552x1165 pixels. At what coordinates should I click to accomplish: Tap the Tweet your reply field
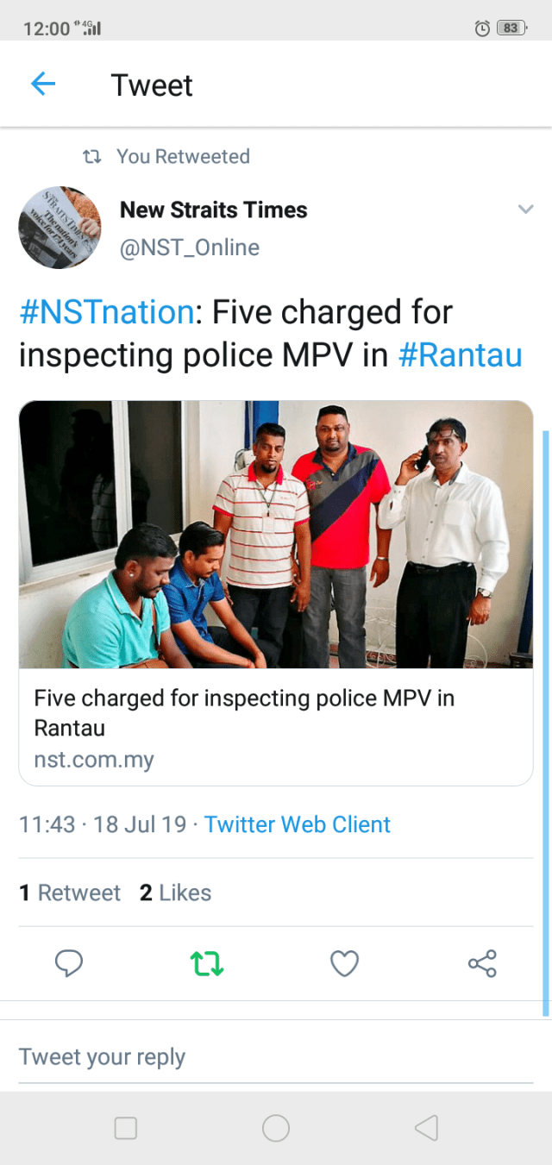coord(276,1057)
